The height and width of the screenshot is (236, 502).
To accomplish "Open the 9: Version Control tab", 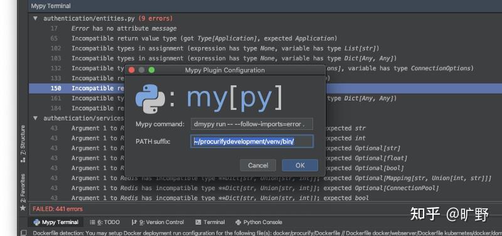I will [x=158, y=222].
